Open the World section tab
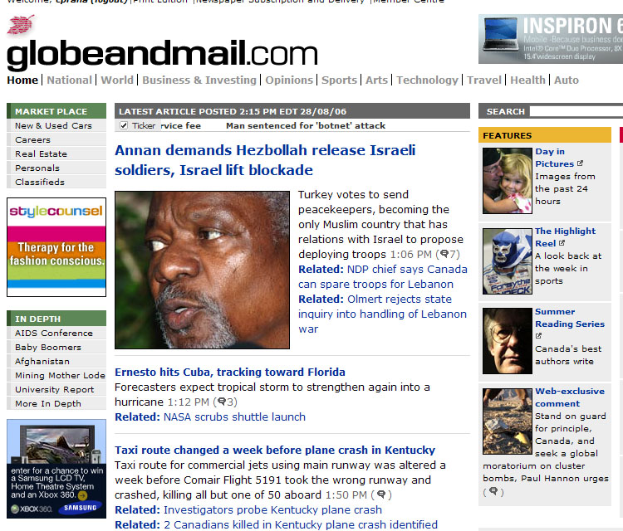The width and height of the screenshot is (623, 531). 117,80
